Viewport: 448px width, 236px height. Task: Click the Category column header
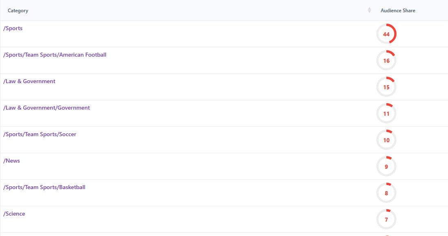coord(18,11)
